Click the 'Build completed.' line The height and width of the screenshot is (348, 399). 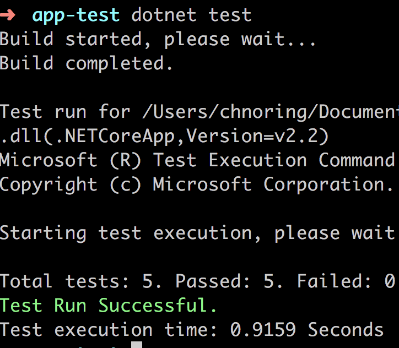87,64
